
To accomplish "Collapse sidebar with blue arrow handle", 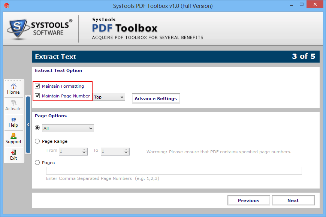I will point(28,125).
